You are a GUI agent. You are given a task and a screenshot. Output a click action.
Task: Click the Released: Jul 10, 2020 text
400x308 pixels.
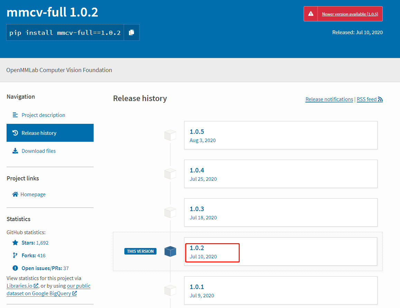point(358,32)
